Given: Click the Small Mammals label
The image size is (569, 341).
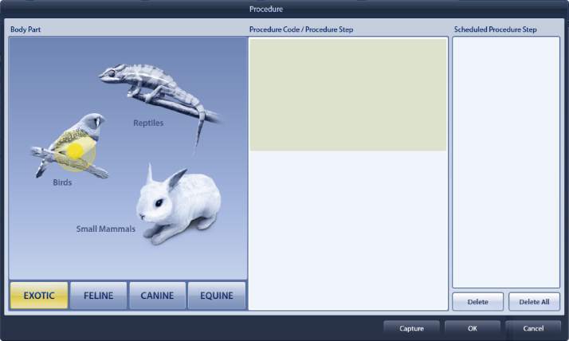Looking at the screenshot, I should (x=106, y=229).
